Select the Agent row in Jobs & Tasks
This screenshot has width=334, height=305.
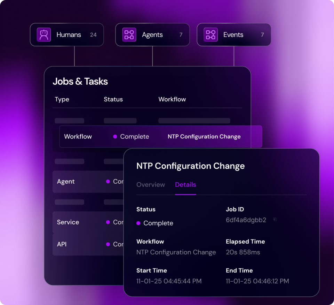pos(88,182)
